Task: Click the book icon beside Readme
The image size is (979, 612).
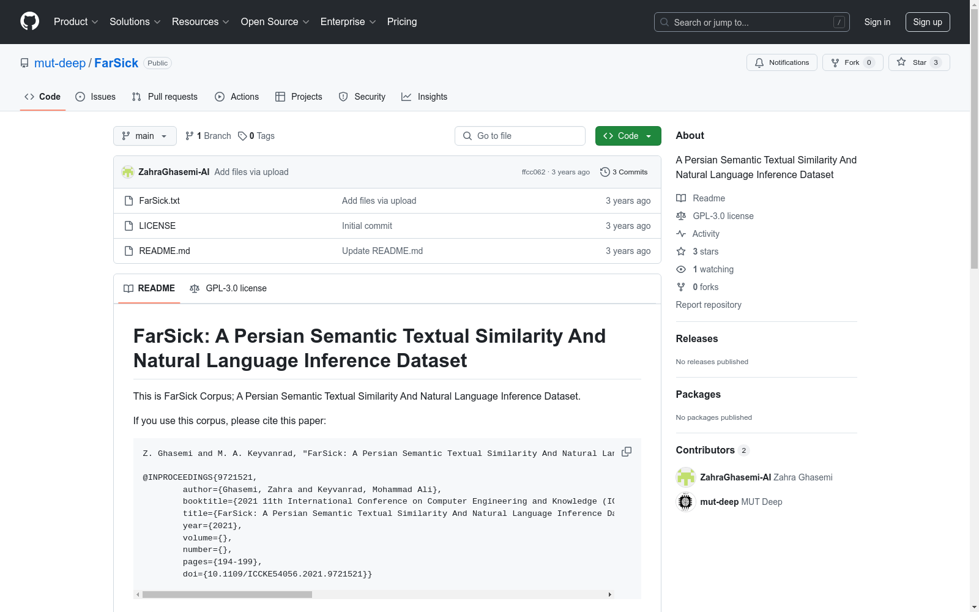Action: coord(681,198)
